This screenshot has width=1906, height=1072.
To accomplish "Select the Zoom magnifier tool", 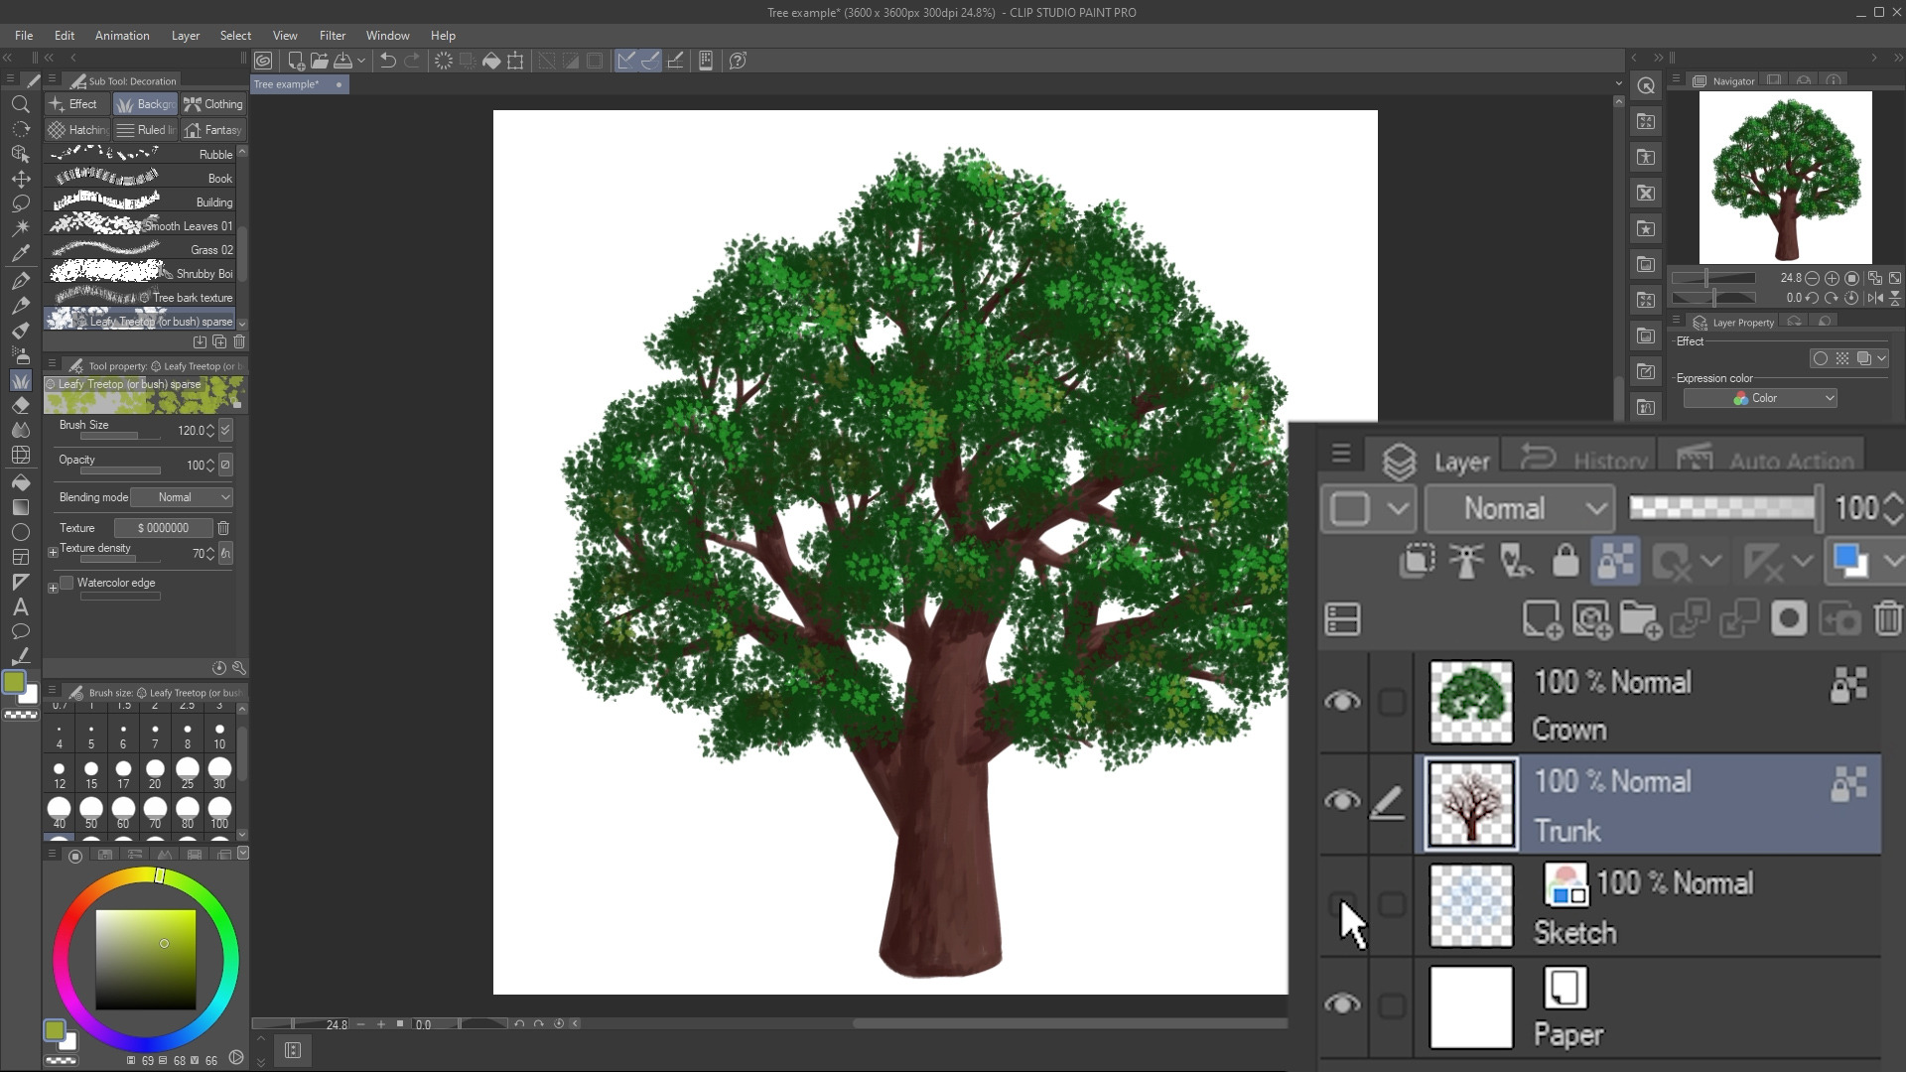I will tap(20, 104).
